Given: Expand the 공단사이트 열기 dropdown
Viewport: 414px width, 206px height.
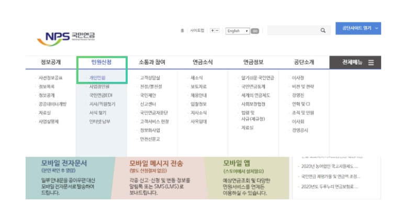Looking at the screenshot, I should [358, 28].
